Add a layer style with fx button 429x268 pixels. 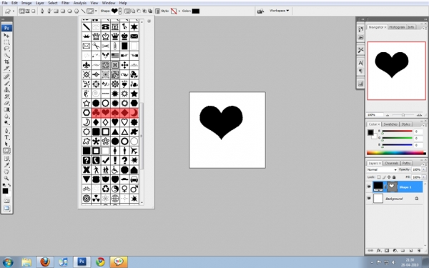point(379,251)
